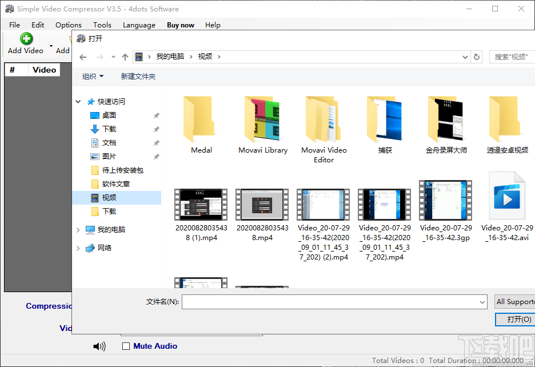Image resolution: width=535 pixels, height=367 pixels.
Task: Select the Video_20-07-29_16-35-42.avi thumbnail
Action: point(506,196)
